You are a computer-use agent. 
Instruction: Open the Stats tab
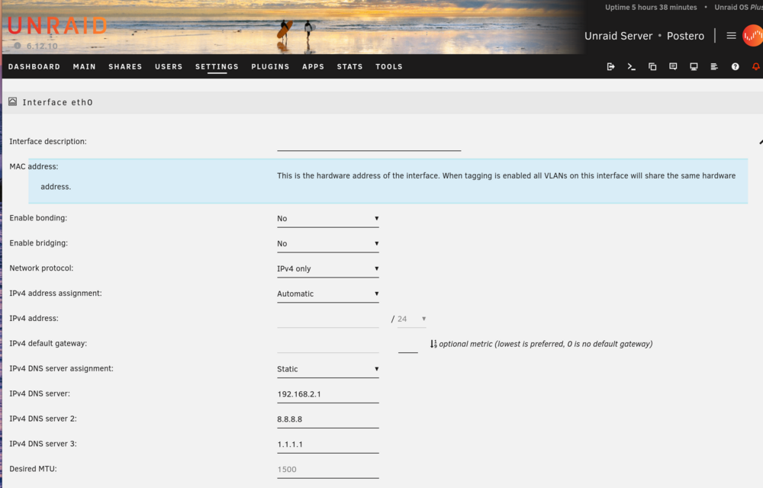(x=350, y=66)
